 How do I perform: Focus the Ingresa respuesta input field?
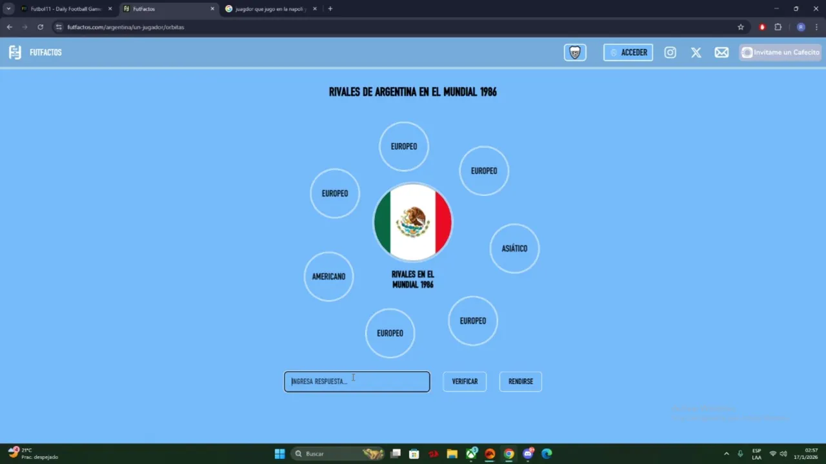coord(357,382)
